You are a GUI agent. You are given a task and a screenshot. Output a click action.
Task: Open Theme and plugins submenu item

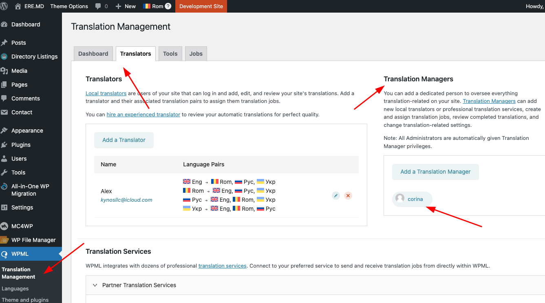pos(25,300)
